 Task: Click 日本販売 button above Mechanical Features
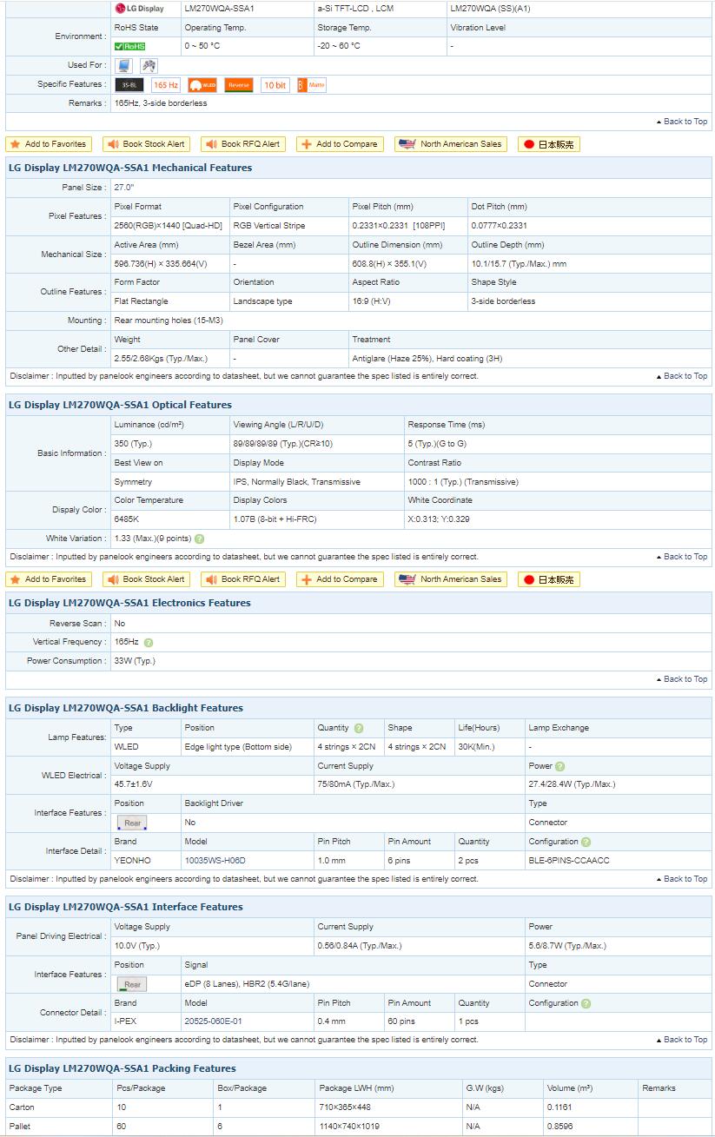(x=549, y=144)
